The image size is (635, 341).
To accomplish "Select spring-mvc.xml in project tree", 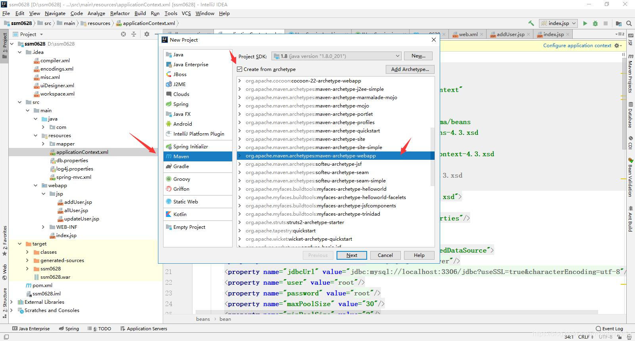I will point(73,177).
